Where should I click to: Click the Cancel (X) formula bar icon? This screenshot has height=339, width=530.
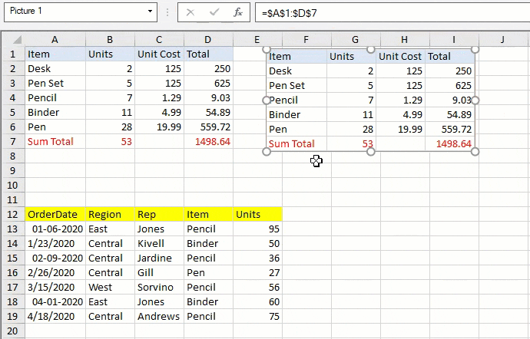click(190, 12)
